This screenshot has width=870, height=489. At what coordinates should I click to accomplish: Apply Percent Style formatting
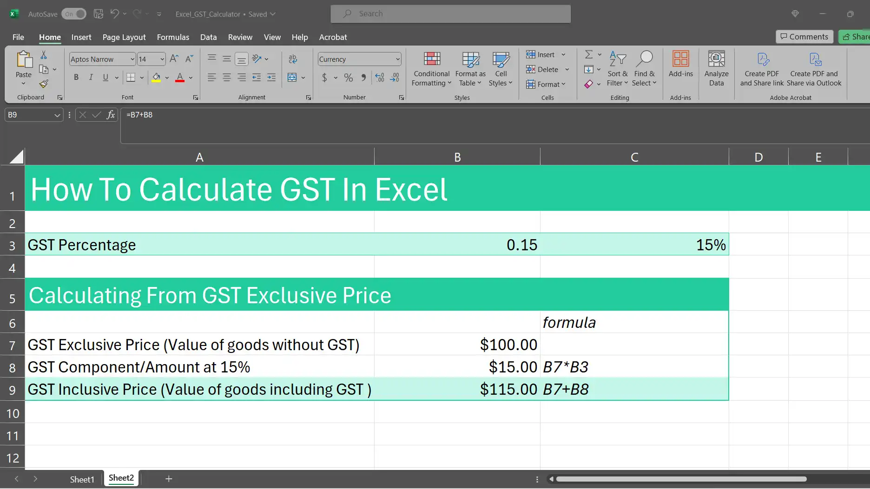[x=348, y=78]
